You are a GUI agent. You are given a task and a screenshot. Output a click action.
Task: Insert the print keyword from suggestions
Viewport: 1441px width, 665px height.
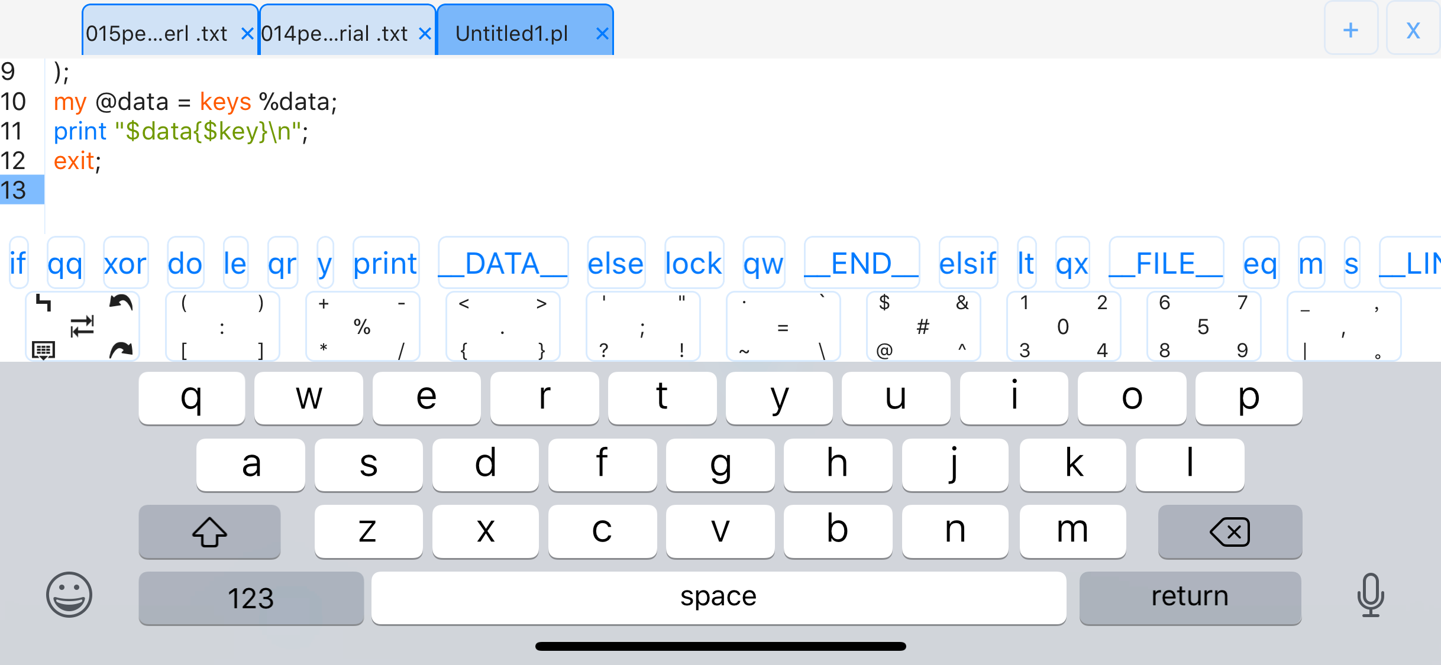tap(385, 264)
